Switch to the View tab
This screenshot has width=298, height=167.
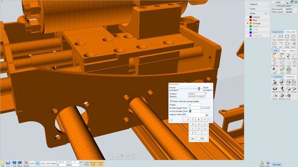pos(284,51)
